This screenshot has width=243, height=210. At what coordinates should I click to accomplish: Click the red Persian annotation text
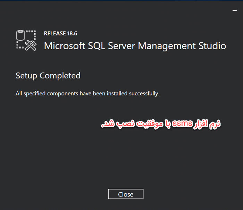coord(160,124)
